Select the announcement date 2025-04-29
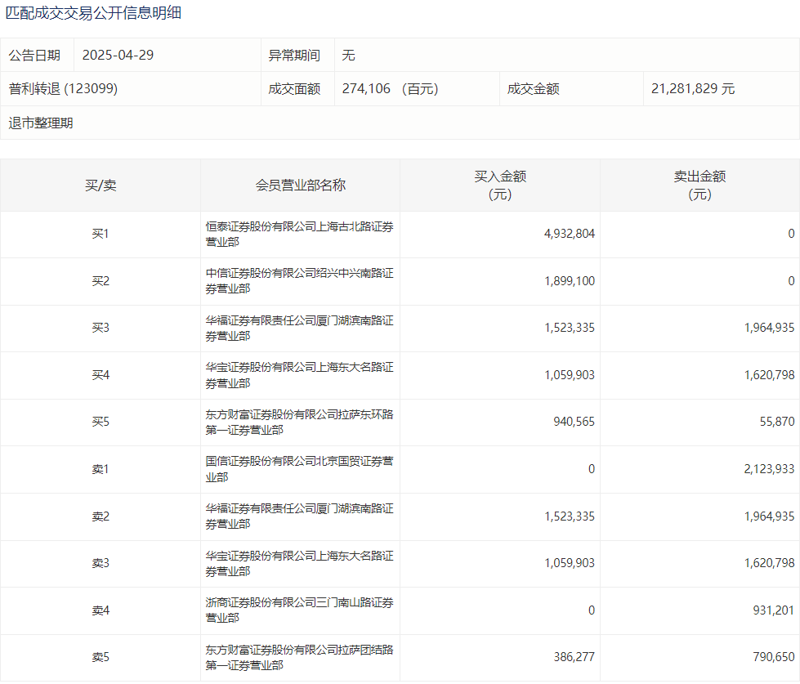This screenshot has width=800, height=684. (118, 56)
